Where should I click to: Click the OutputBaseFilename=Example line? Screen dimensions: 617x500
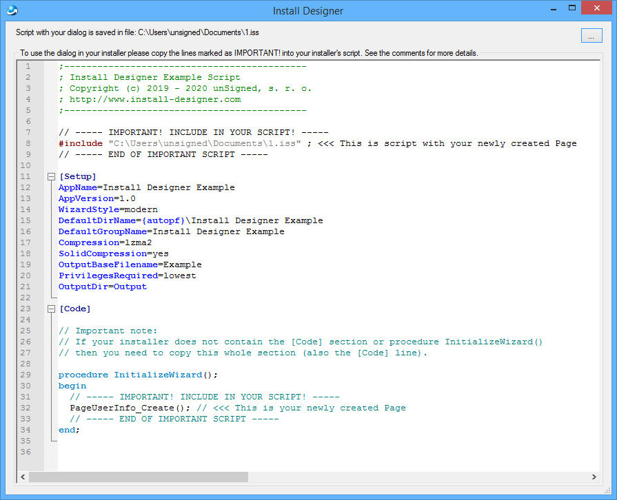[x=130, y=264]
